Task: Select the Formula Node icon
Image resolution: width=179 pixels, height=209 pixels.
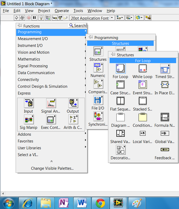Action: [x=165, y=117]
